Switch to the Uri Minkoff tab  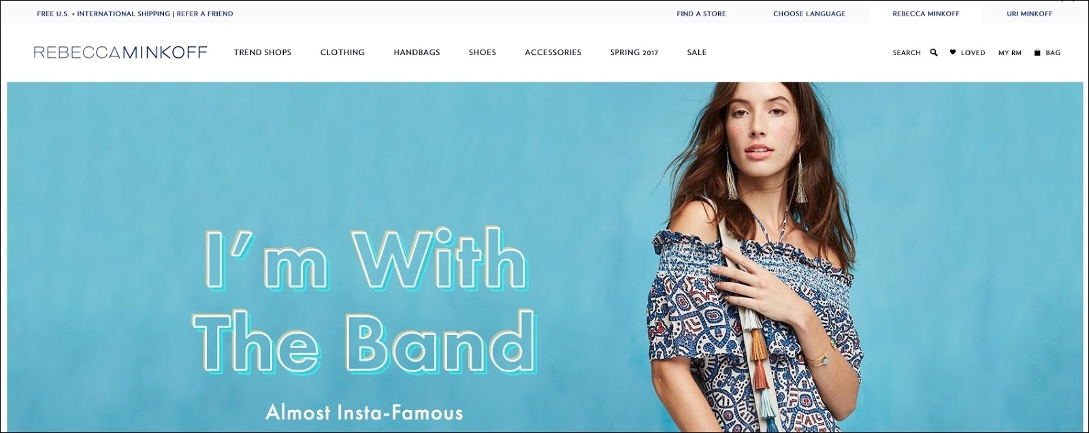click(x=1030, y=14)
